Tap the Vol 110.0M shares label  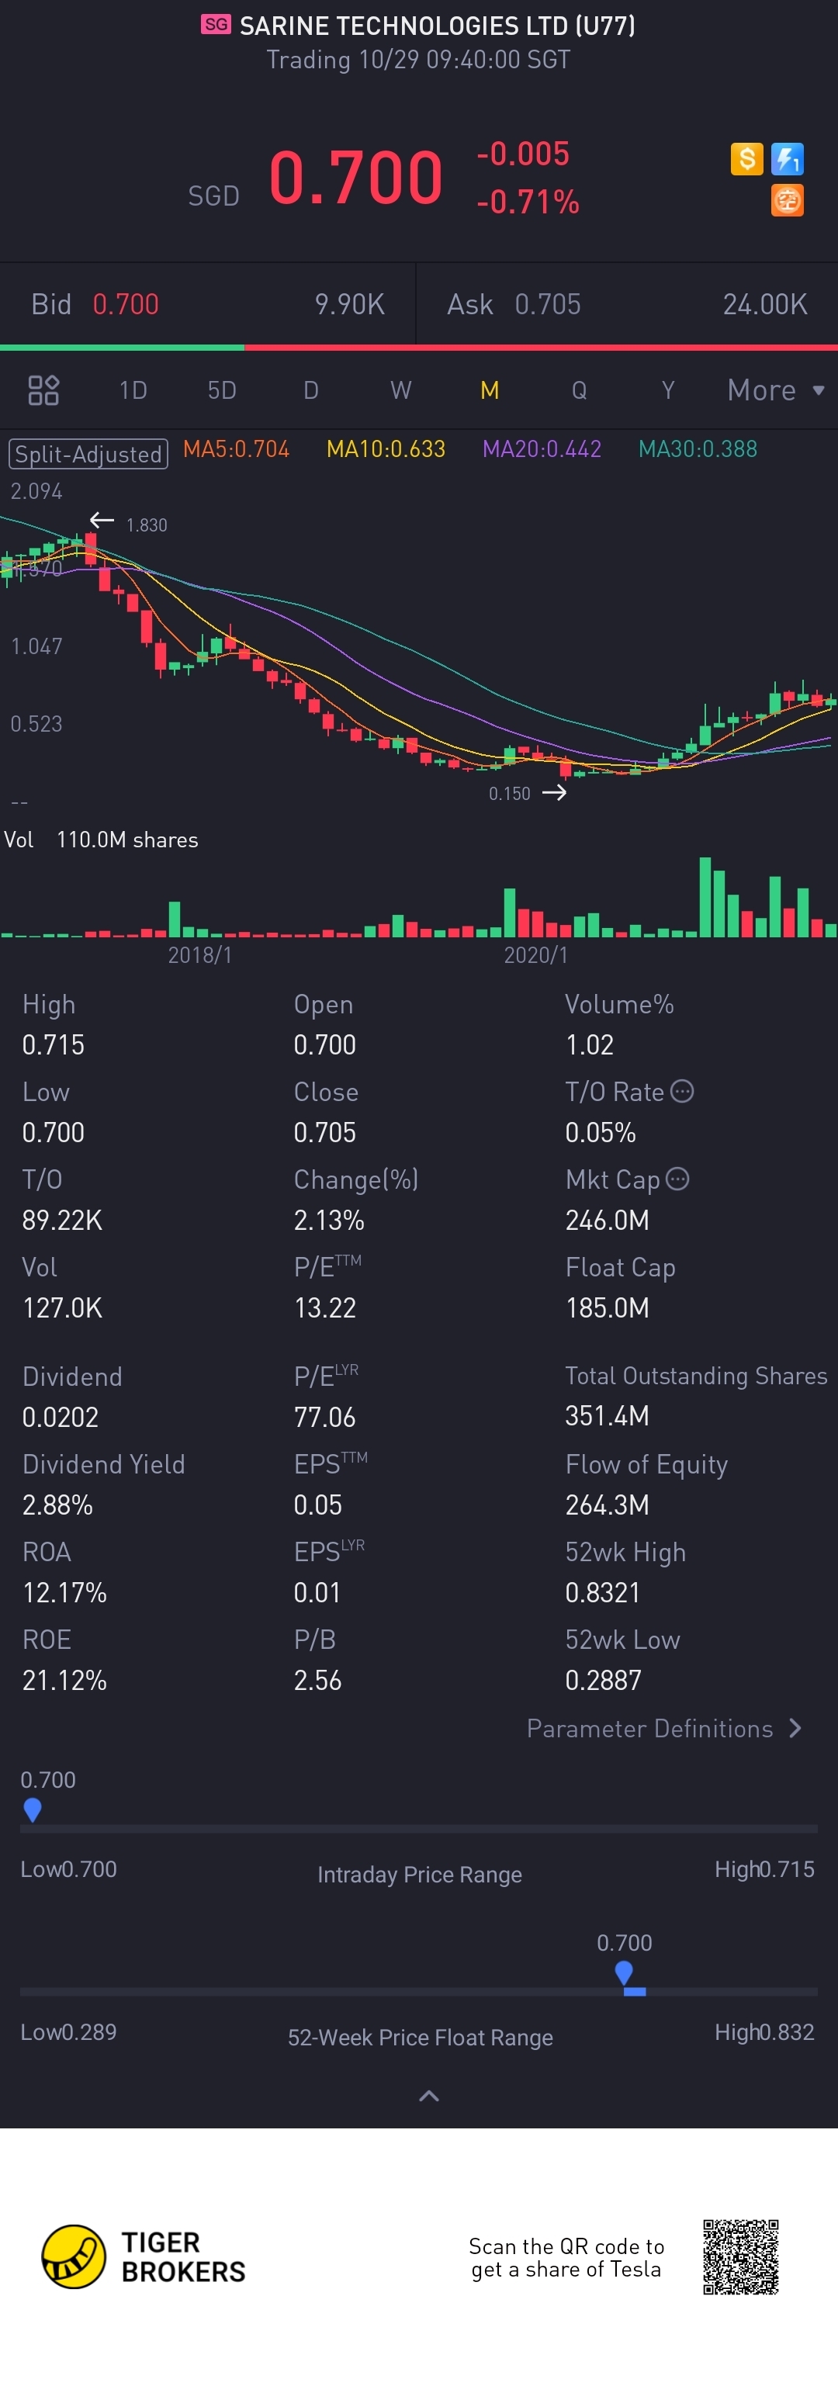(x=101, y=840)
